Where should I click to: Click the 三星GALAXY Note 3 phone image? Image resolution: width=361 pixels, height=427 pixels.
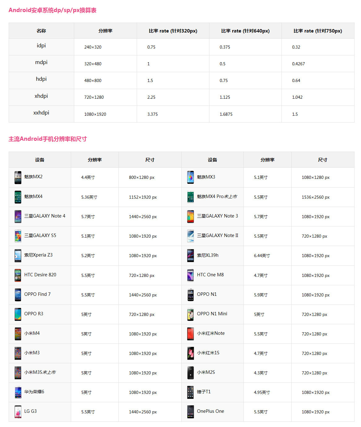click(191, 217)
